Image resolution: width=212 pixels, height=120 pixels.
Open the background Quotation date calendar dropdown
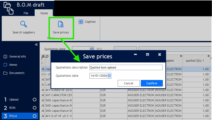pos(92,49)
